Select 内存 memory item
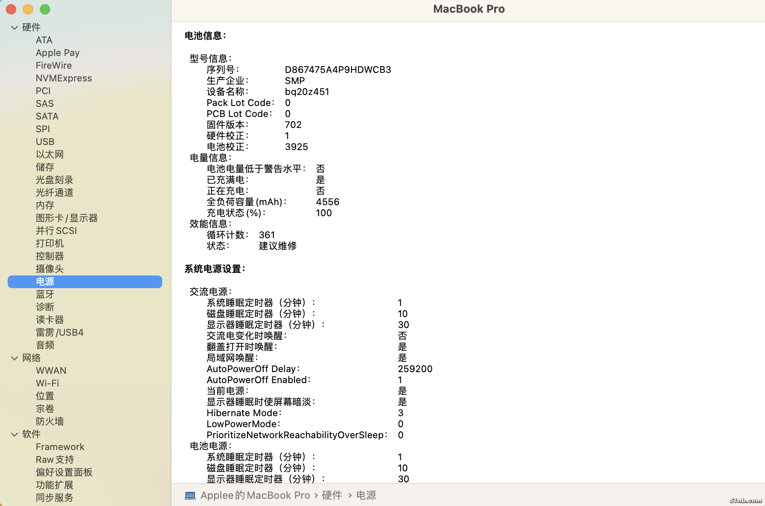Screen dimensions: 765x506 pyautogui.click(x=45, y=205)
